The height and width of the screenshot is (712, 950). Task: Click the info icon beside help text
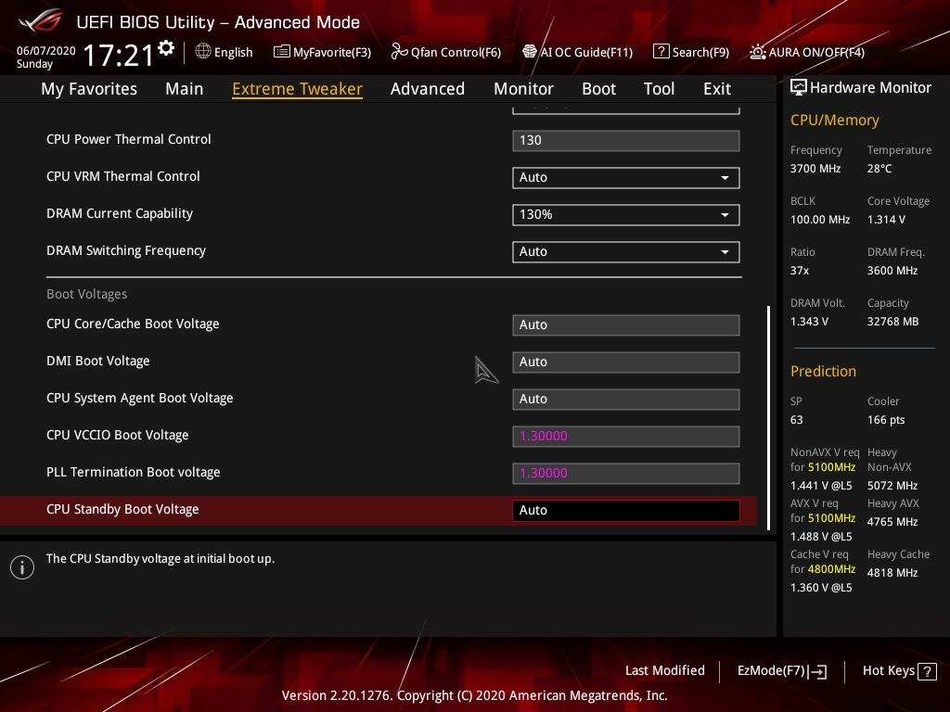pyautogui.click(x=22, y=567)
